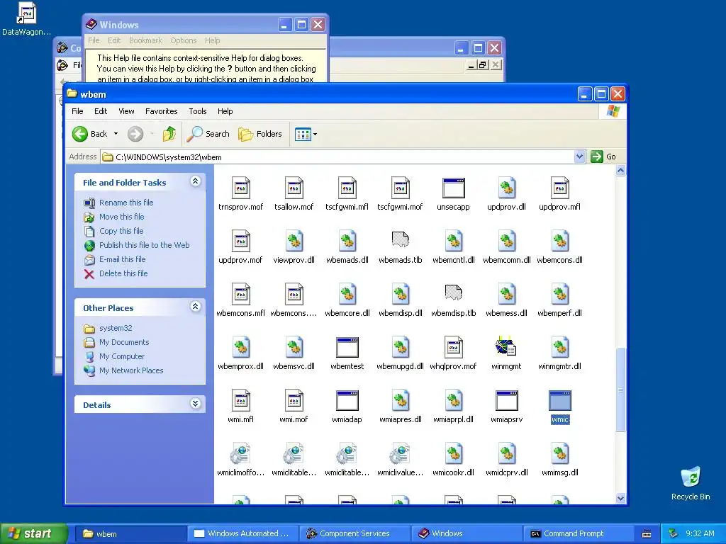Click the Search toolbar button
This screenshot has height=544, width=726.
coord(208,134)
